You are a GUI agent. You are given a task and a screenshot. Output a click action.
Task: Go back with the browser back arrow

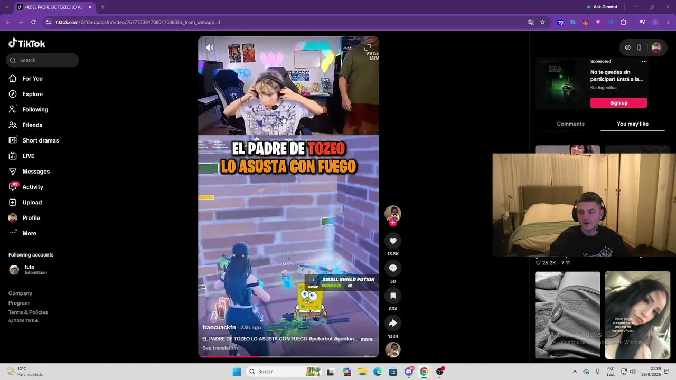tap(8, 22)
